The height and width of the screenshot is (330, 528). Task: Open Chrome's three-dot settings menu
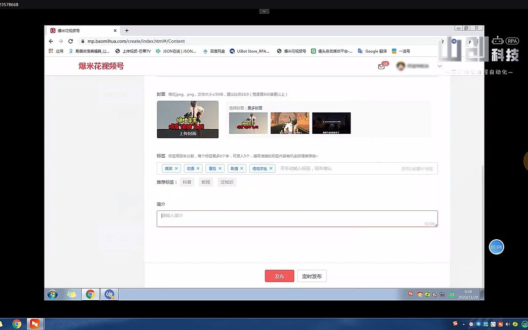point(478,41)
